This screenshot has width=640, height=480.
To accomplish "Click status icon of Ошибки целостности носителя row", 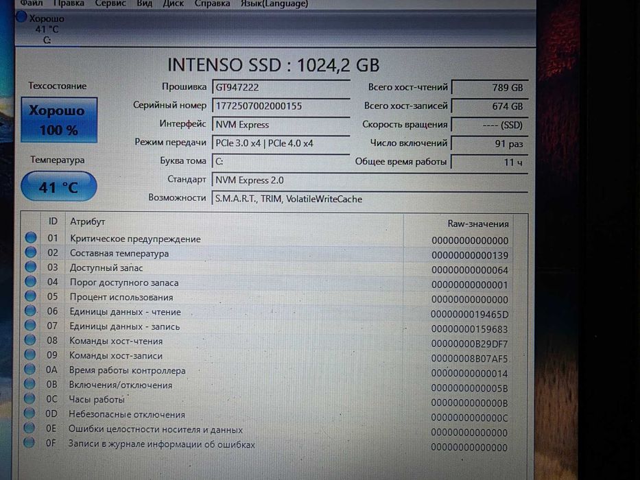I will 29,427.
